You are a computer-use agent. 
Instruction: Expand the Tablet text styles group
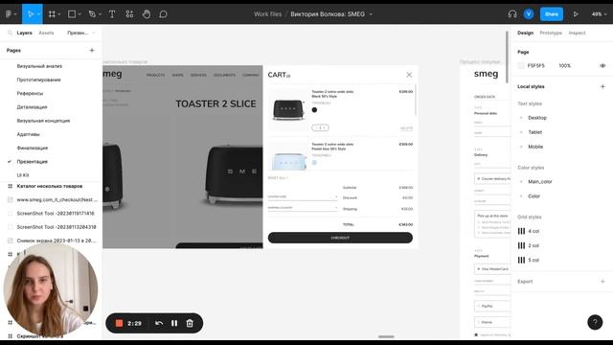[x=521, y=132]
